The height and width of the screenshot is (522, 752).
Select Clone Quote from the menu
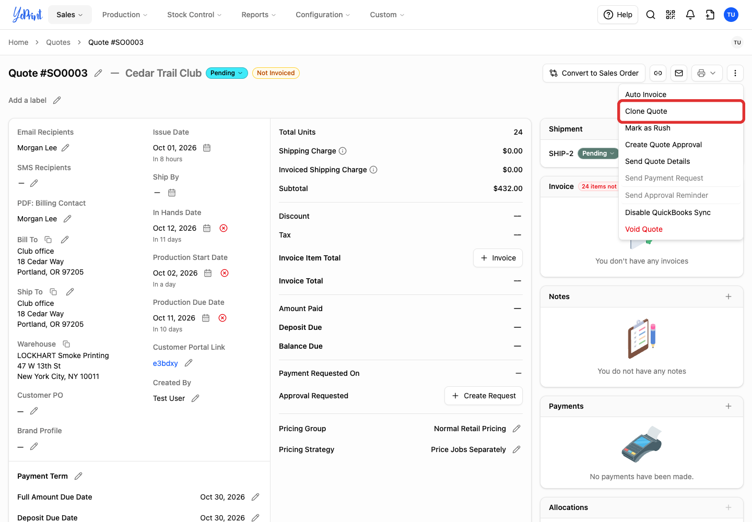[681, 111]
